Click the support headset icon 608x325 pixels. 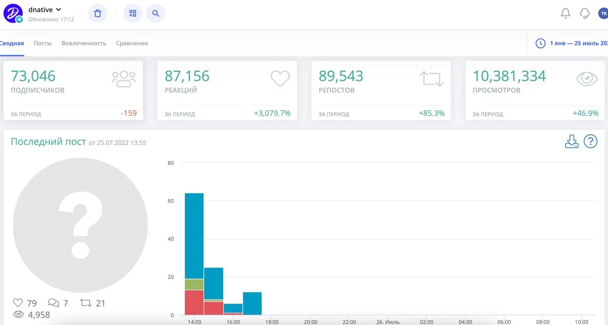(585, 13)
